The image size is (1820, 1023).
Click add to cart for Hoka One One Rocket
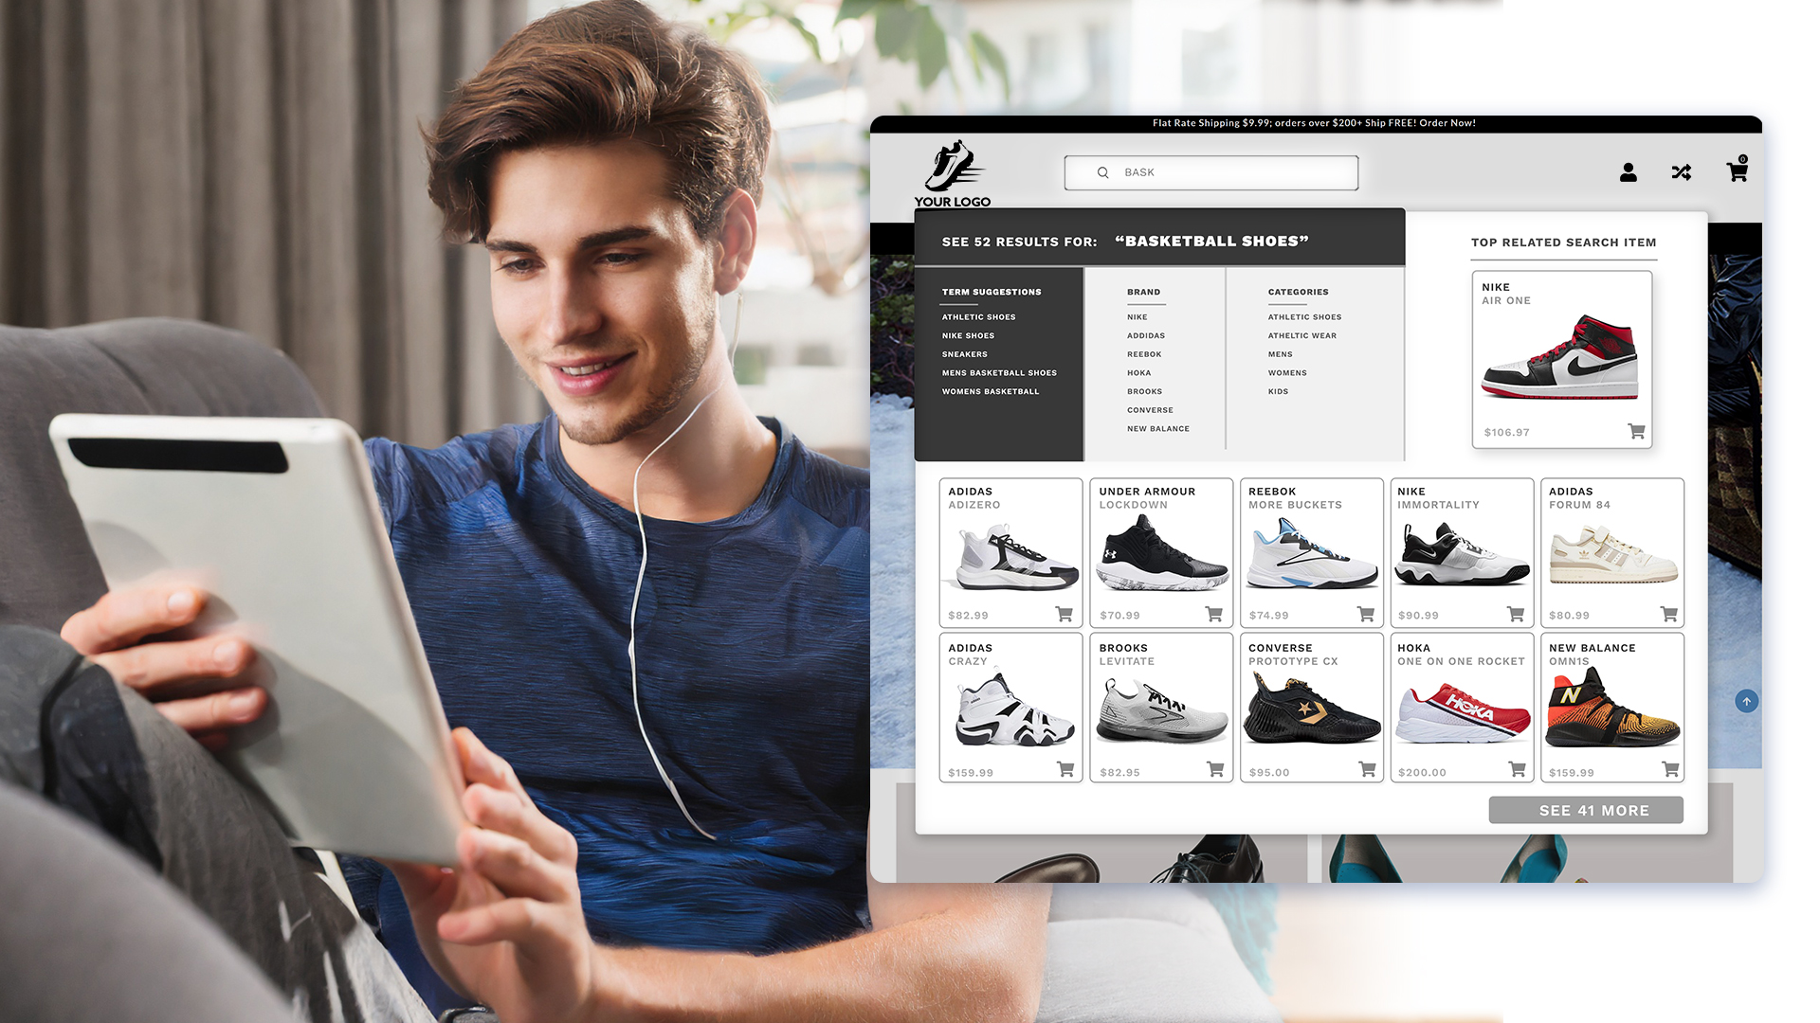pos(1517,771)
